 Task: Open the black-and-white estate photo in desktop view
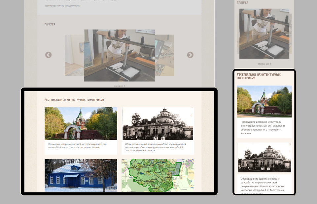pyautogui.click(x=158, y=124)
